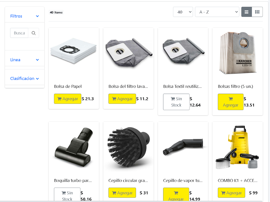Open the items-per-page dropdown showing 40
Screen dimensions: 270x202
pos(183,12)
